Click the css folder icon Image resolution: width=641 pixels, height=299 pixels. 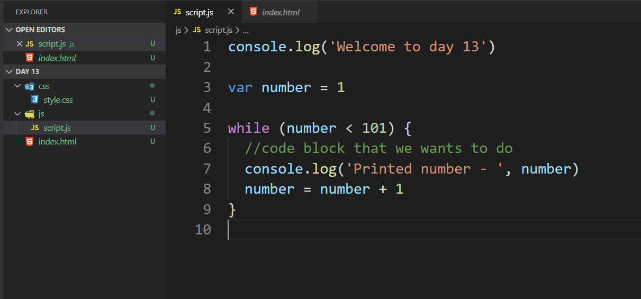tap(30, 86)
